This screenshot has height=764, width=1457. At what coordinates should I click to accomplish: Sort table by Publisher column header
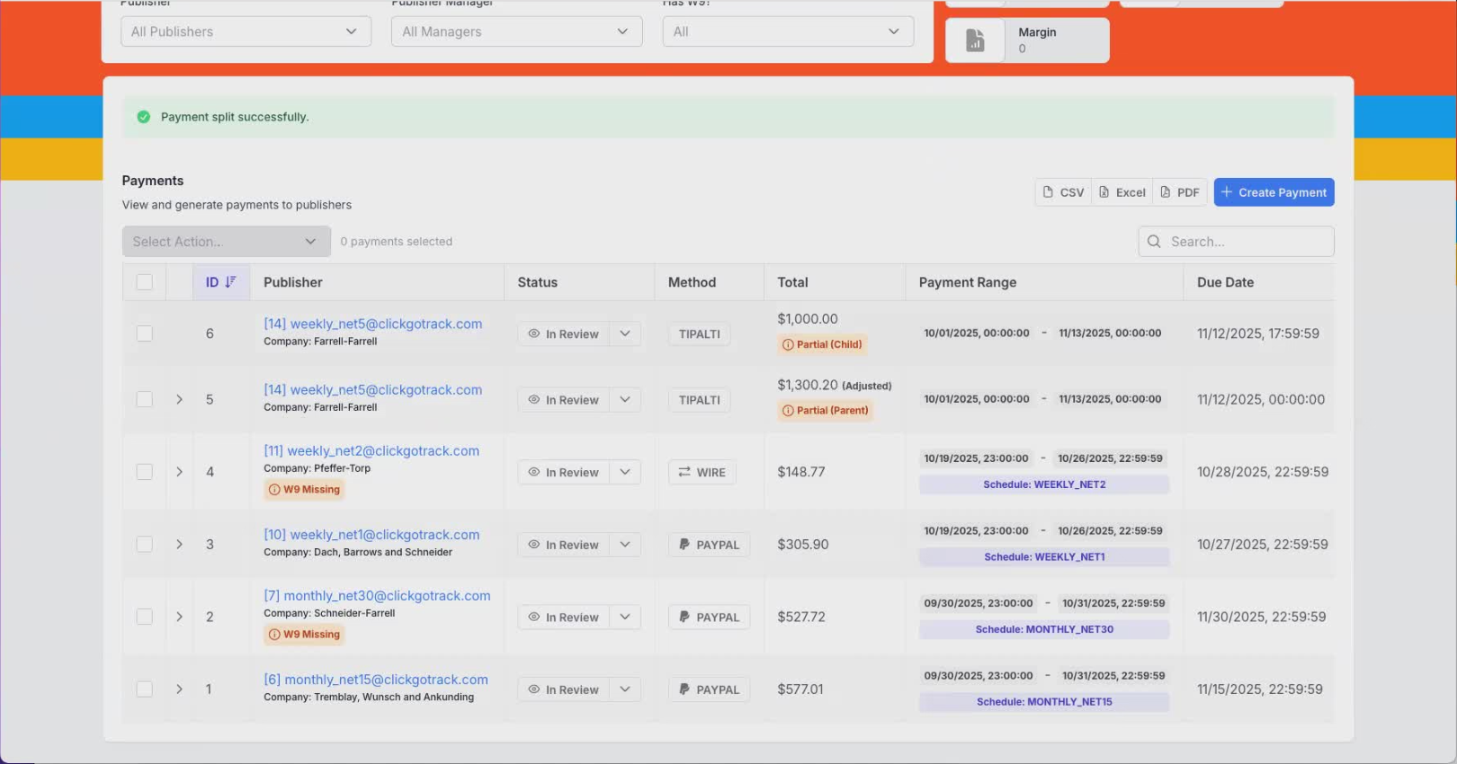click(293, 282)
